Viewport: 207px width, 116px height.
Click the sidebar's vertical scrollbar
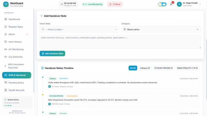pos(34,51)
